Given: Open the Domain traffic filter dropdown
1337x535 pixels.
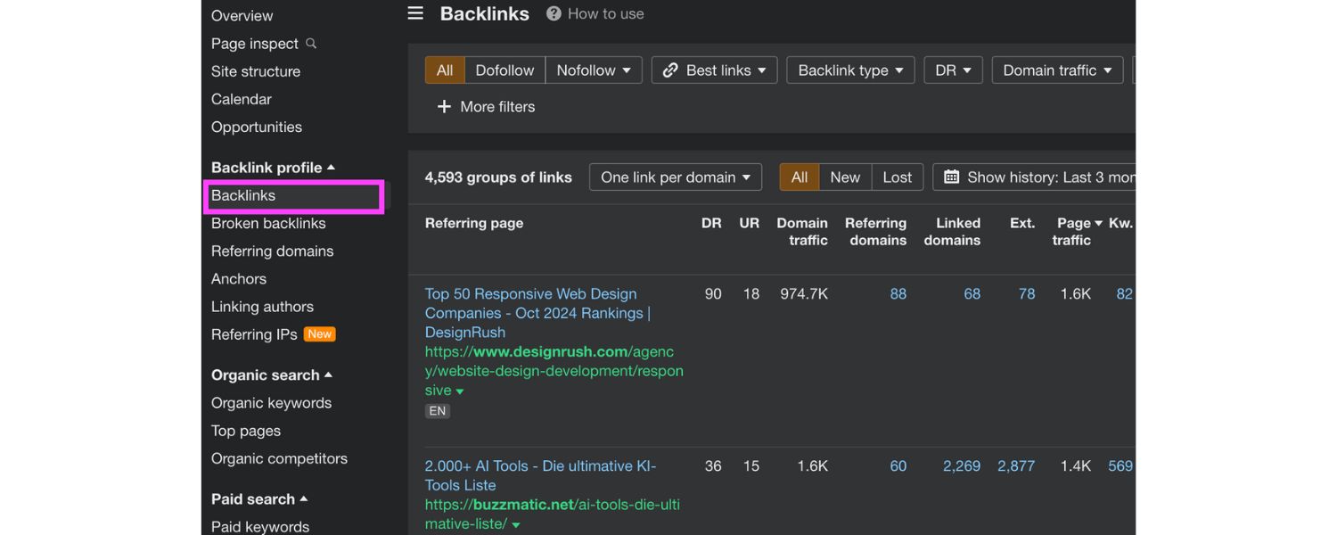Looking at the screenshot, I should click(1057, 70).
